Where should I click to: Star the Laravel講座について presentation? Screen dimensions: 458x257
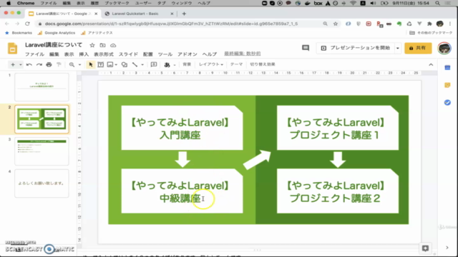(92, 45)
